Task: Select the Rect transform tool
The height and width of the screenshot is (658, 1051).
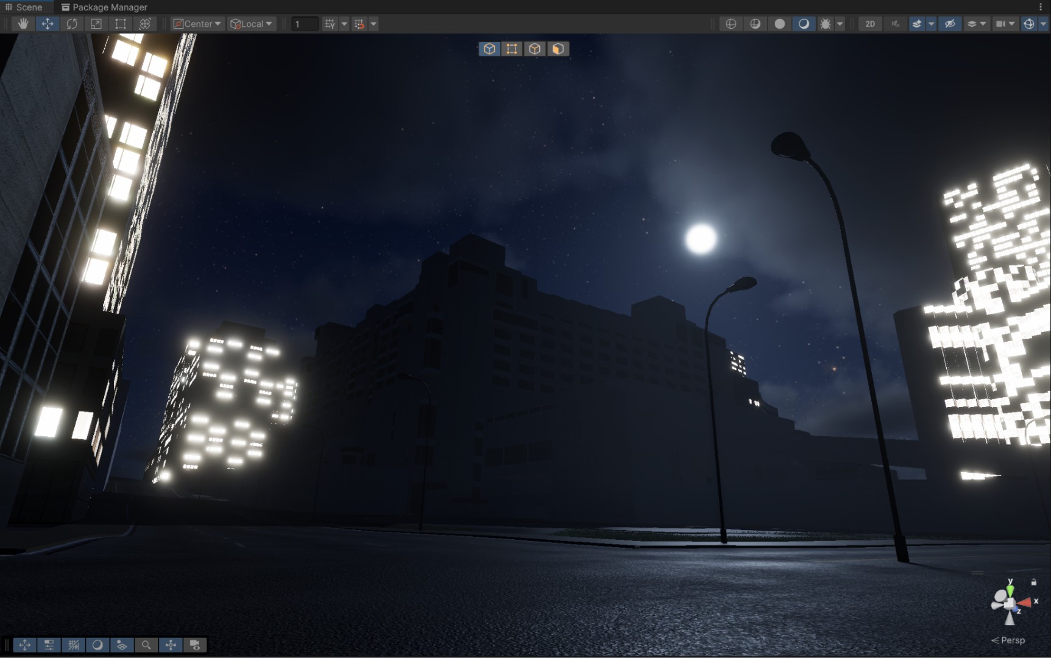Action: pyautogui.click(x=121, y=24)
